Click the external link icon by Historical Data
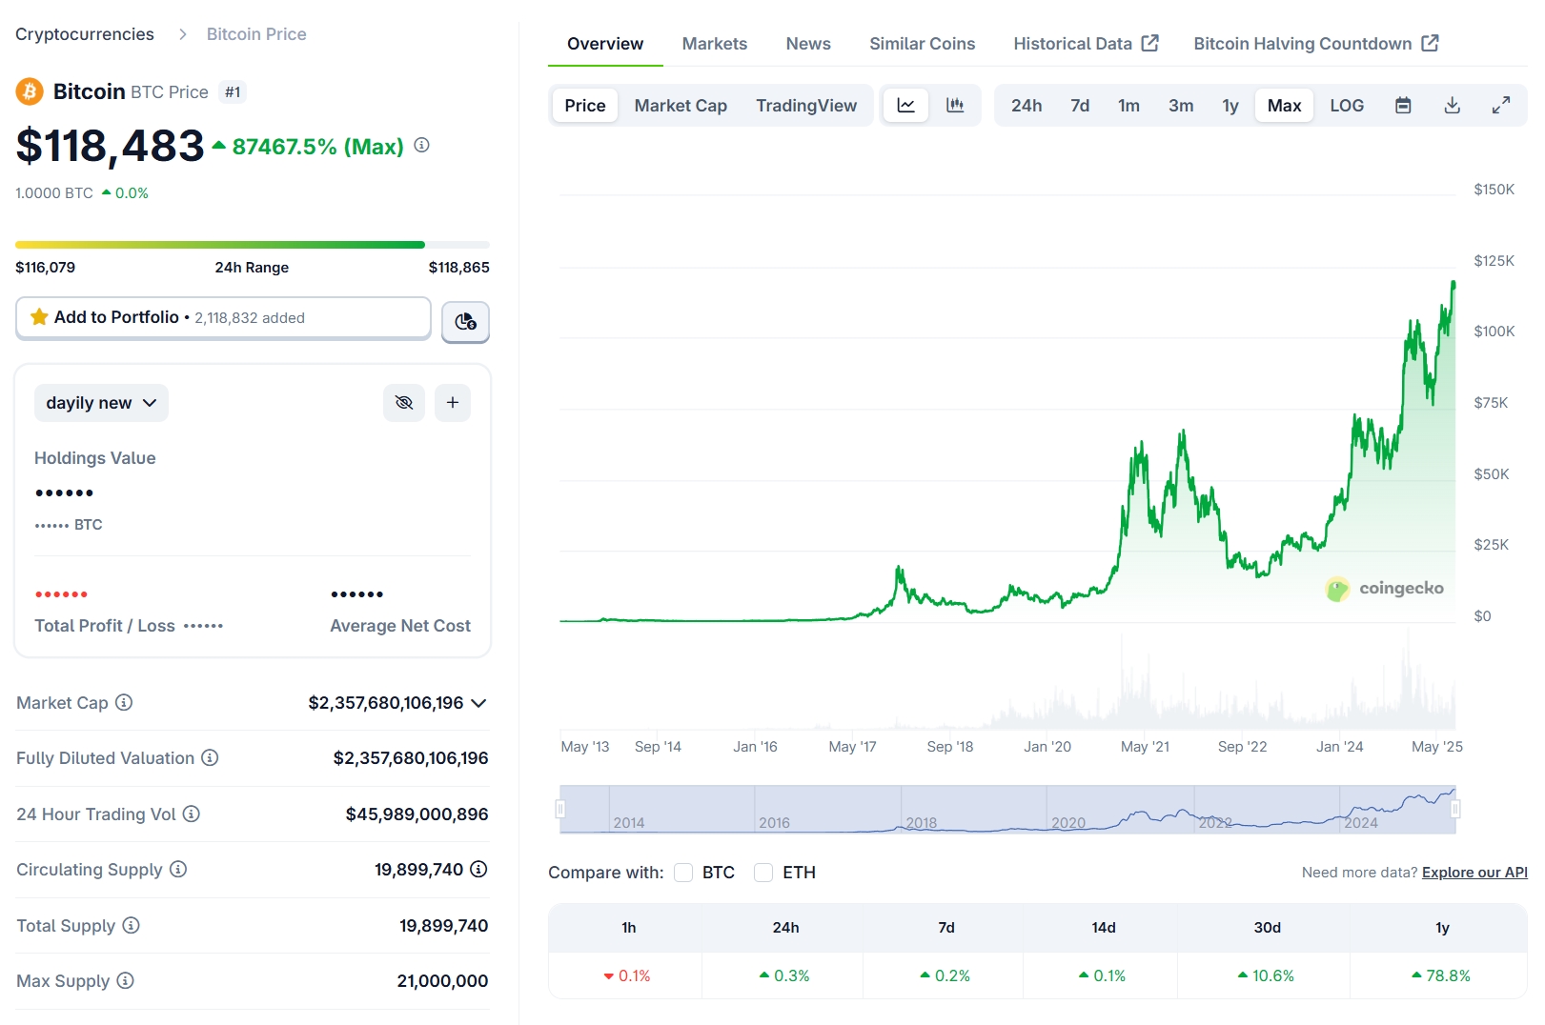Screen dimensions: 1545x1025 coord(1150,43)
